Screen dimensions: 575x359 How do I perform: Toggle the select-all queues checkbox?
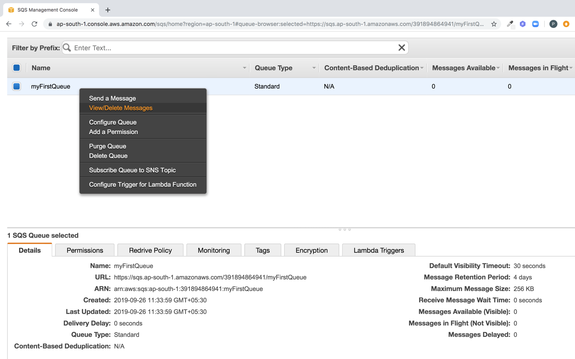click(x=17, y=68)
